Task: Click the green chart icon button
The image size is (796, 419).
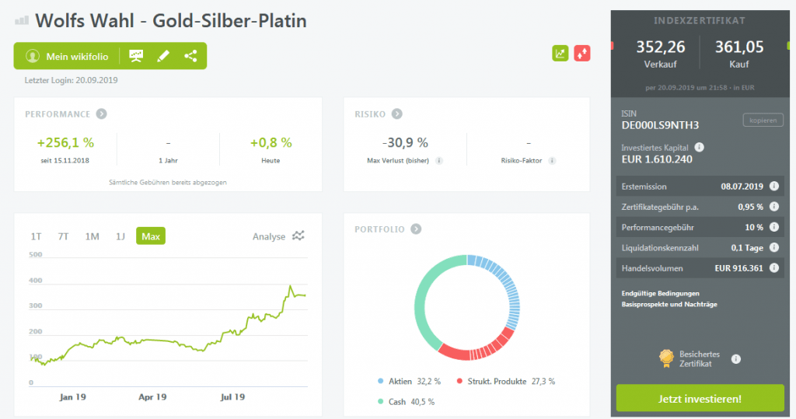Action: [x=560, y=54]
